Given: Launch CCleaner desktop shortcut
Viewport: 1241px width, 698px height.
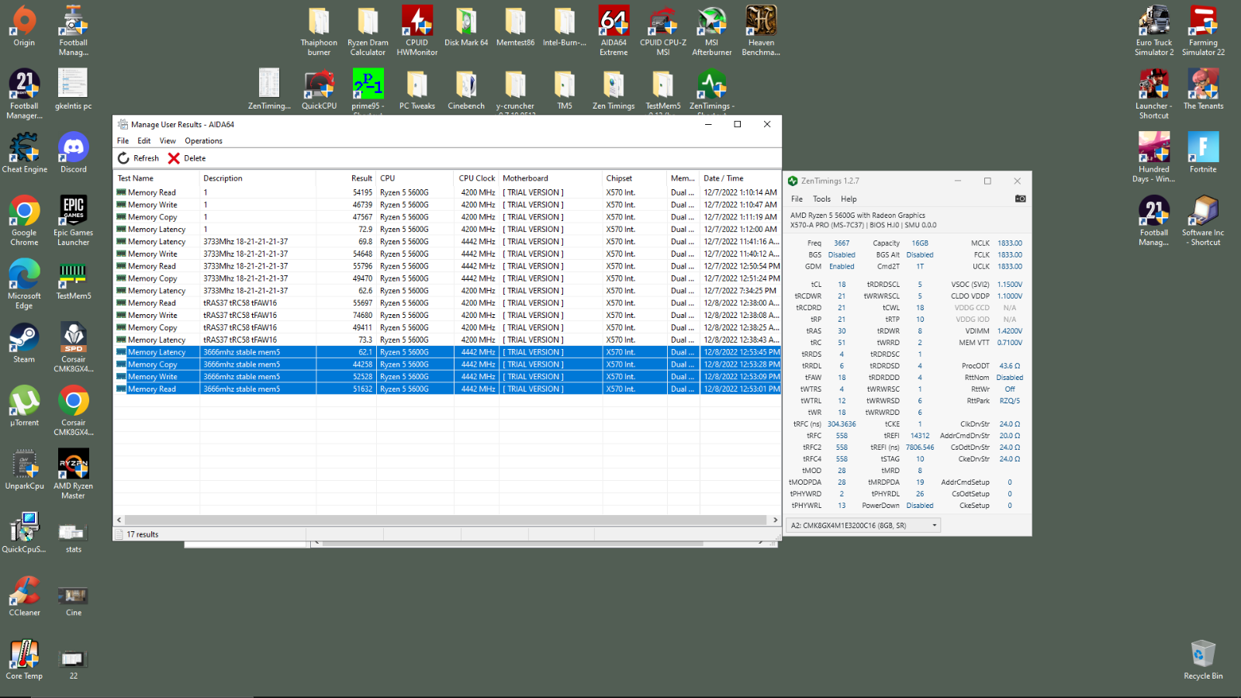Looking at the screenshot, I should click(x=25, y=596).
